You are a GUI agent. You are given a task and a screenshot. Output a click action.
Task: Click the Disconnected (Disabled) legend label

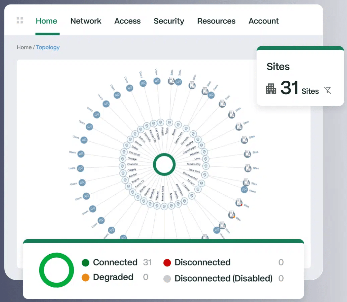[224, 279]
